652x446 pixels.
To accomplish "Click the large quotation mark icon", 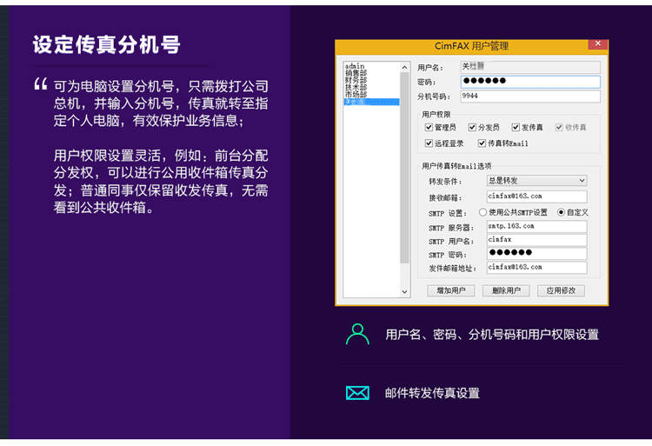I will coord(41,84).
